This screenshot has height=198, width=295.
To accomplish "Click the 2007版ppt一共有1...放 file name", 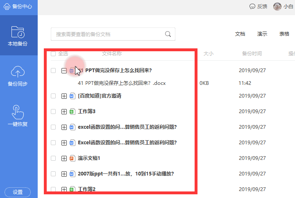I will pos(126,174).
